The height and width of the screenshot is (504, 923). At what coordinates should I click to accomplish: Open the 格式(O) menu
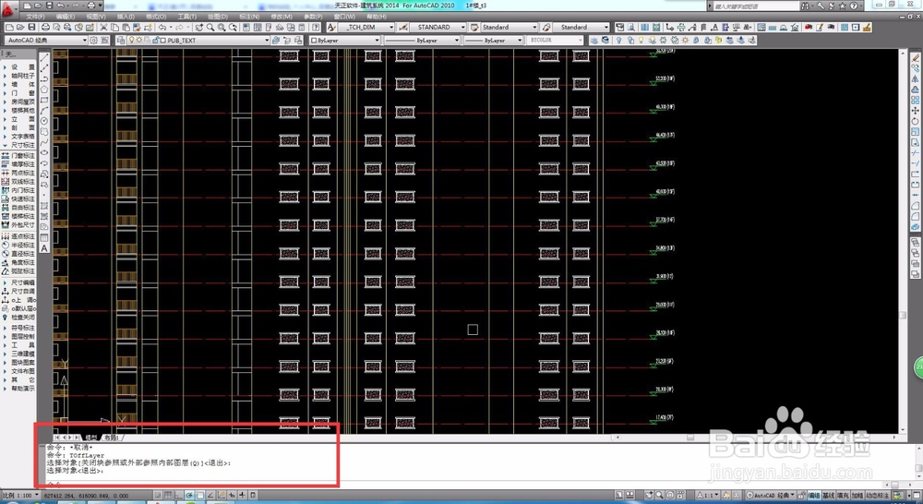point(156,17)
